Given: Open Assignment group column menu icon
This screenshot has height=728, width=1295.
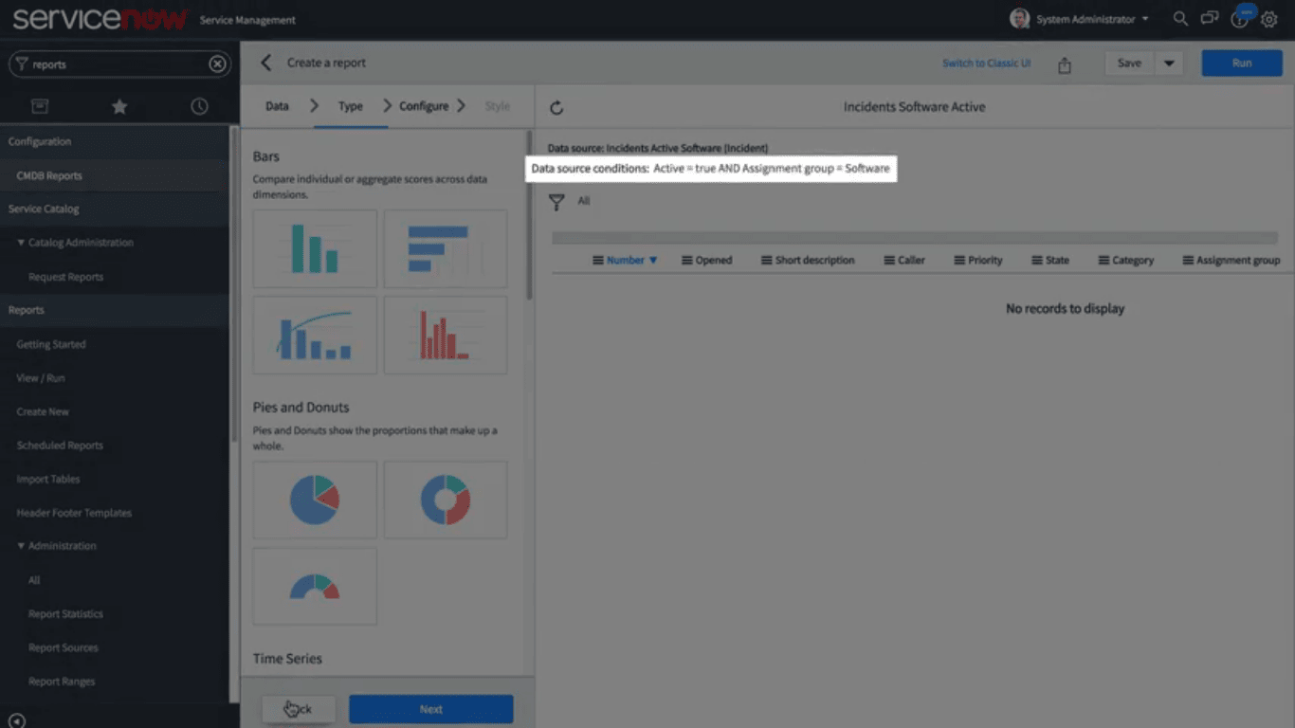Looking at the screenshot, I should (1188, 260).
